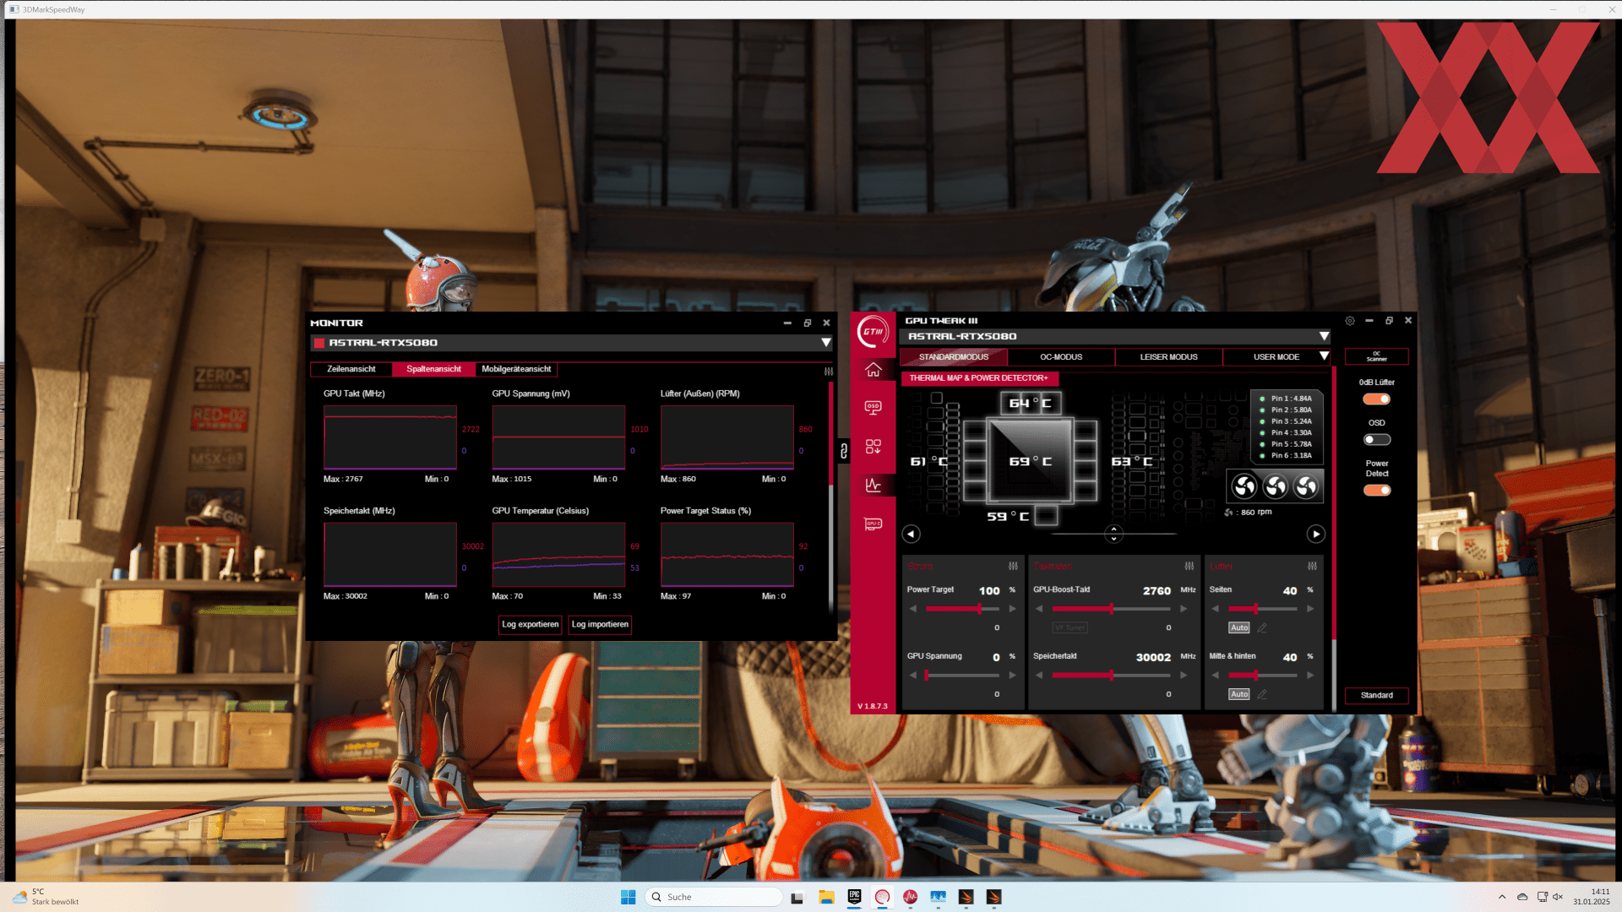Go to next thermal map page arrow

(x=1316, y=534)
